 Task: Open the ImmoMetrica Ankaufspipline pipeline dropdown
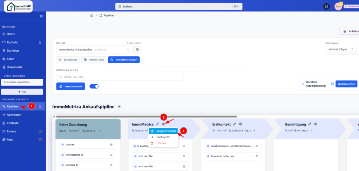94,50
